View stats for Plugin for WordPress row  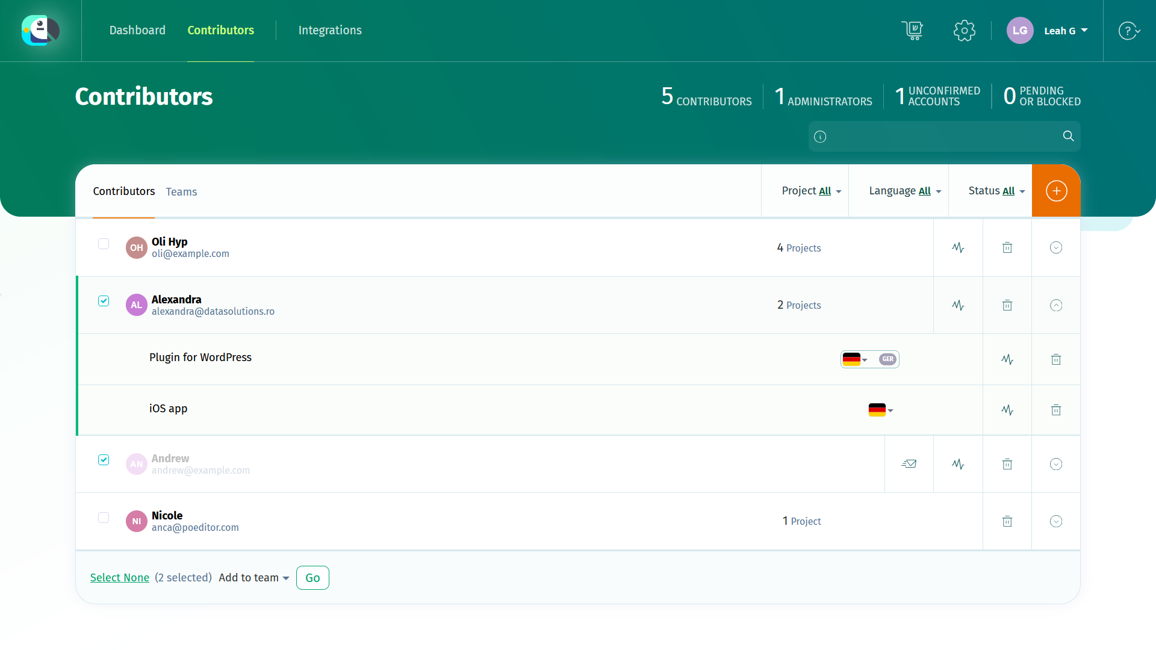tap(1007, 359)
